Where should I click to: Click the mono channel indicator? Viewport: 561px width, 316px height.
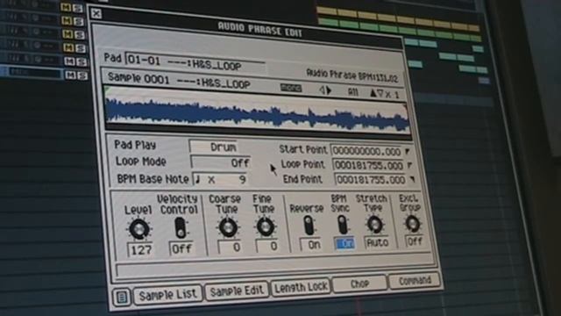pyautogui.click(x=291, y=88)
